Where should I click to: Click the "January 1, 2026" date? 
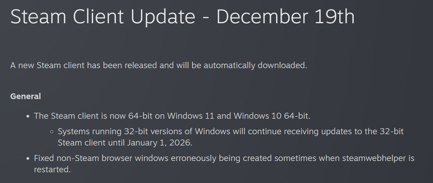point(160,143)
